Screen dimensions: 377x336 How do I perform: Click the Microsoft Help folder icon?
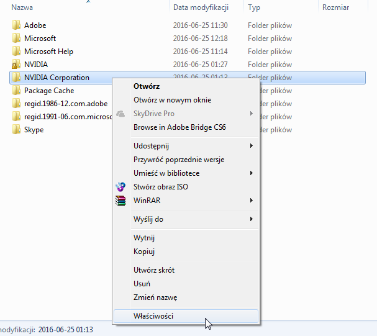16,51
